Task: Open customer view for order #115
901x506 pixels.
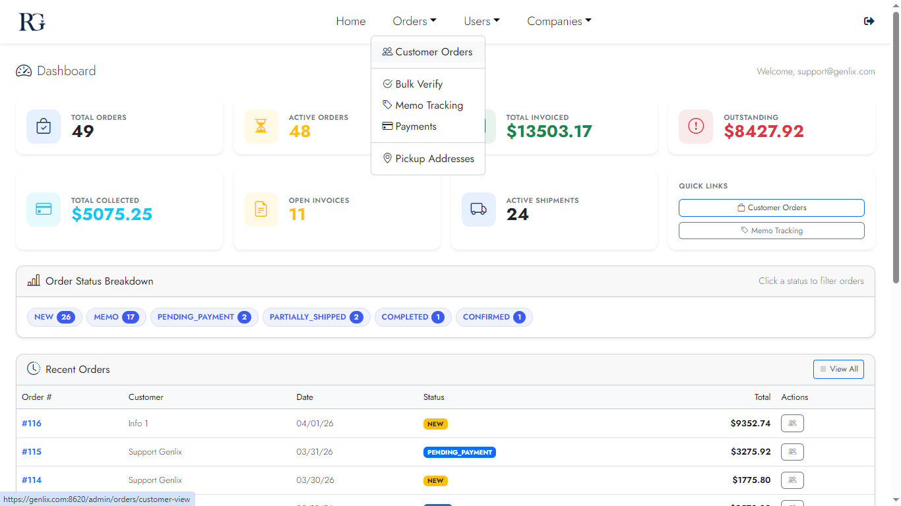Action: [x=792, y=452]
